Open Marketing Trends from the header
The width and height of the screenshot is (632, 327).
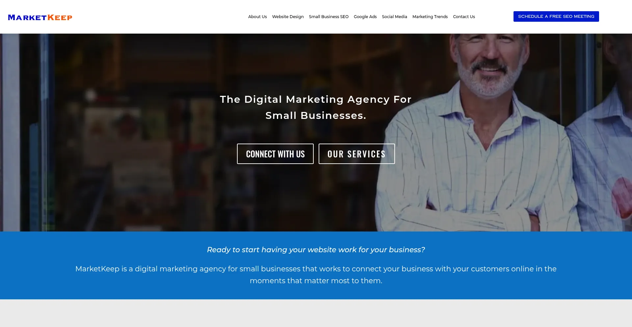[430, 17]
